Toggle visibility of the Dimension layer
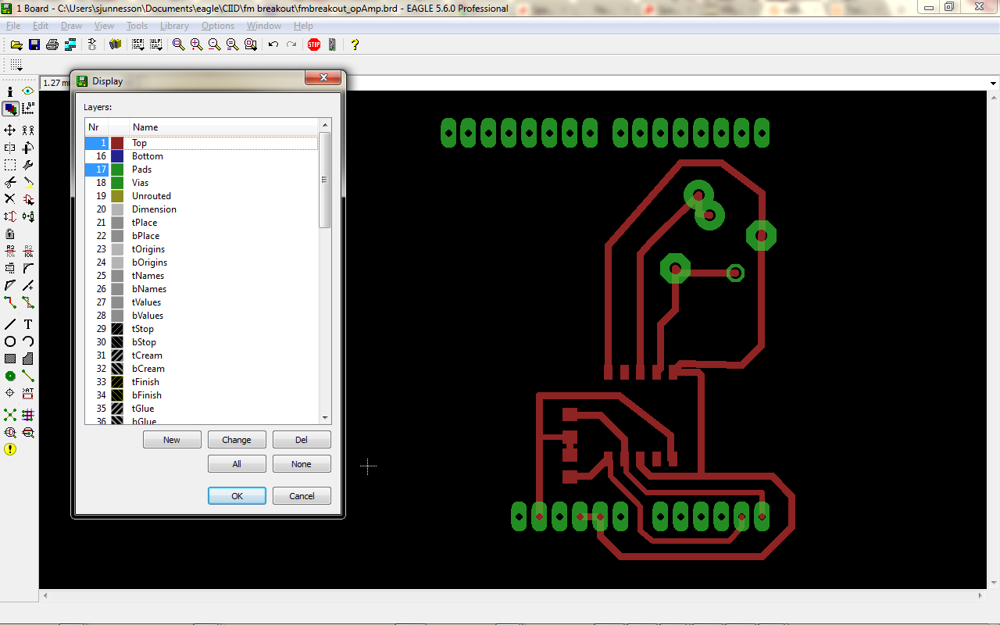Screen dimensions: 1000x625 96,209
